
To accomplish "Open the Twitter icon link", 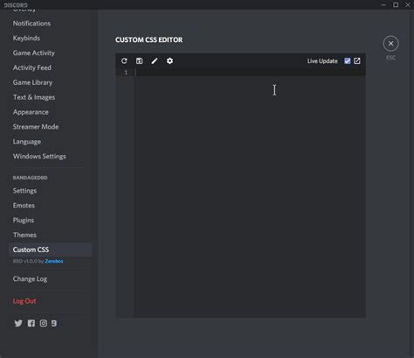I will pyautogui.click(x=18, y=323).
